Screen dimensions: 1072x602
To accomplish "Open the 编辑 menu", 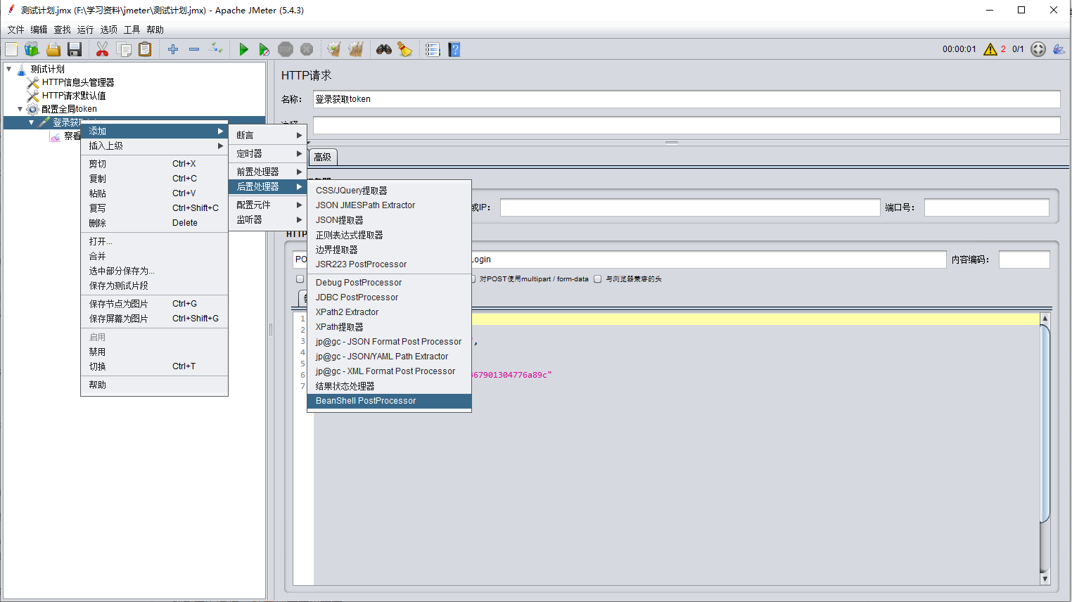I will [x=39, y=30].
